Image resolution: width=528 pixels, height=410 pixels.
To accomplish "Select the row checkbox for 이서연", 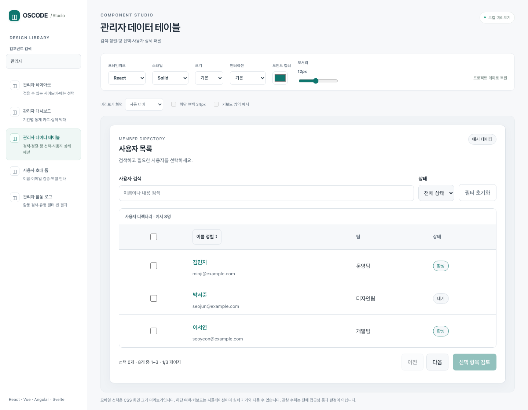I will click(x=154, y=331).
